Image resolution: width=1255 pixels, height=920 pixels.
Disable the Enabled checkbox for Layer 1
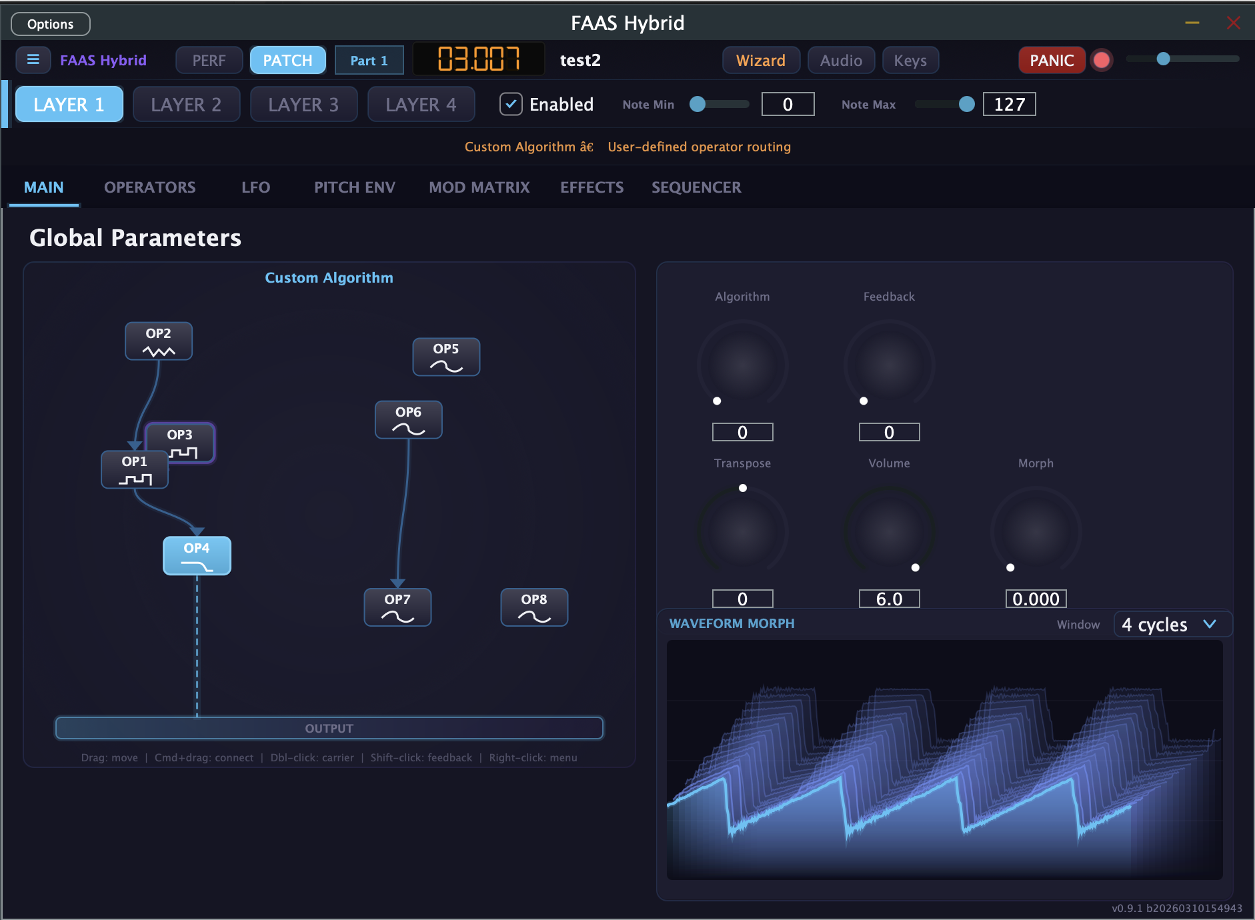511,104
